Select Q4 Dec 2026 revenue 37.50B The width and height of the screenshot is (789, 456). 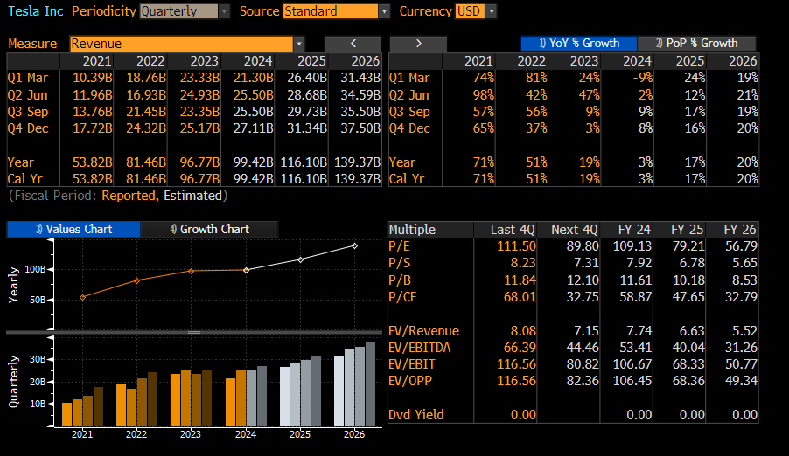coord(360,128)
